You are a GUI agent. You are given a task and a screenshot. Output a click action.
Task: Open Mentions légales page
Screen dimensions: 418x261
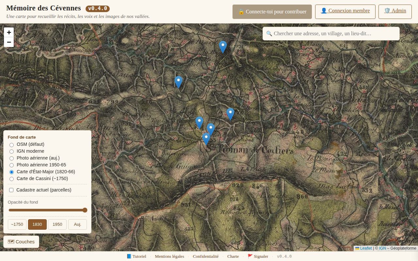click(x=169, y=256)
